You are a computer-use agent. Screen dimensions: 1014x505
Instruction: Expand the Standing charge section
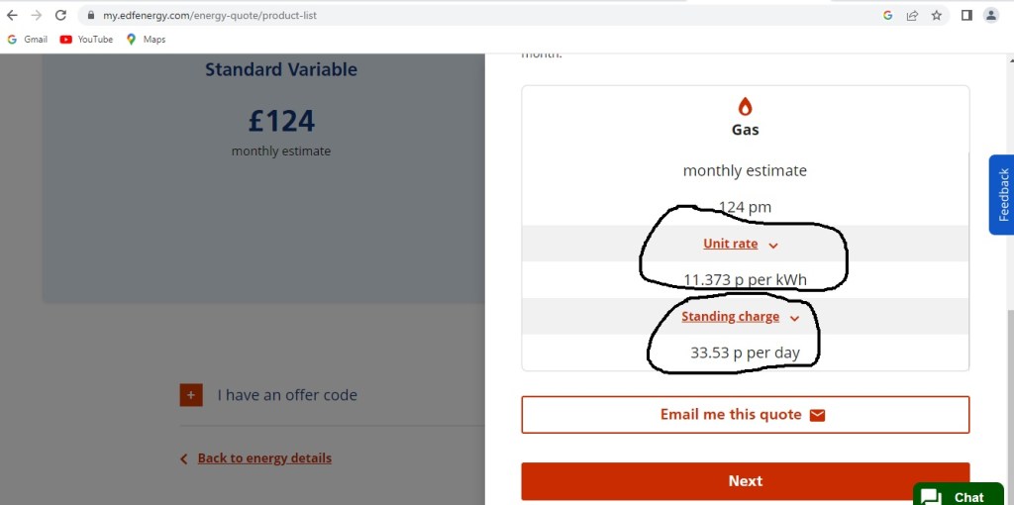tap(741, 317)
